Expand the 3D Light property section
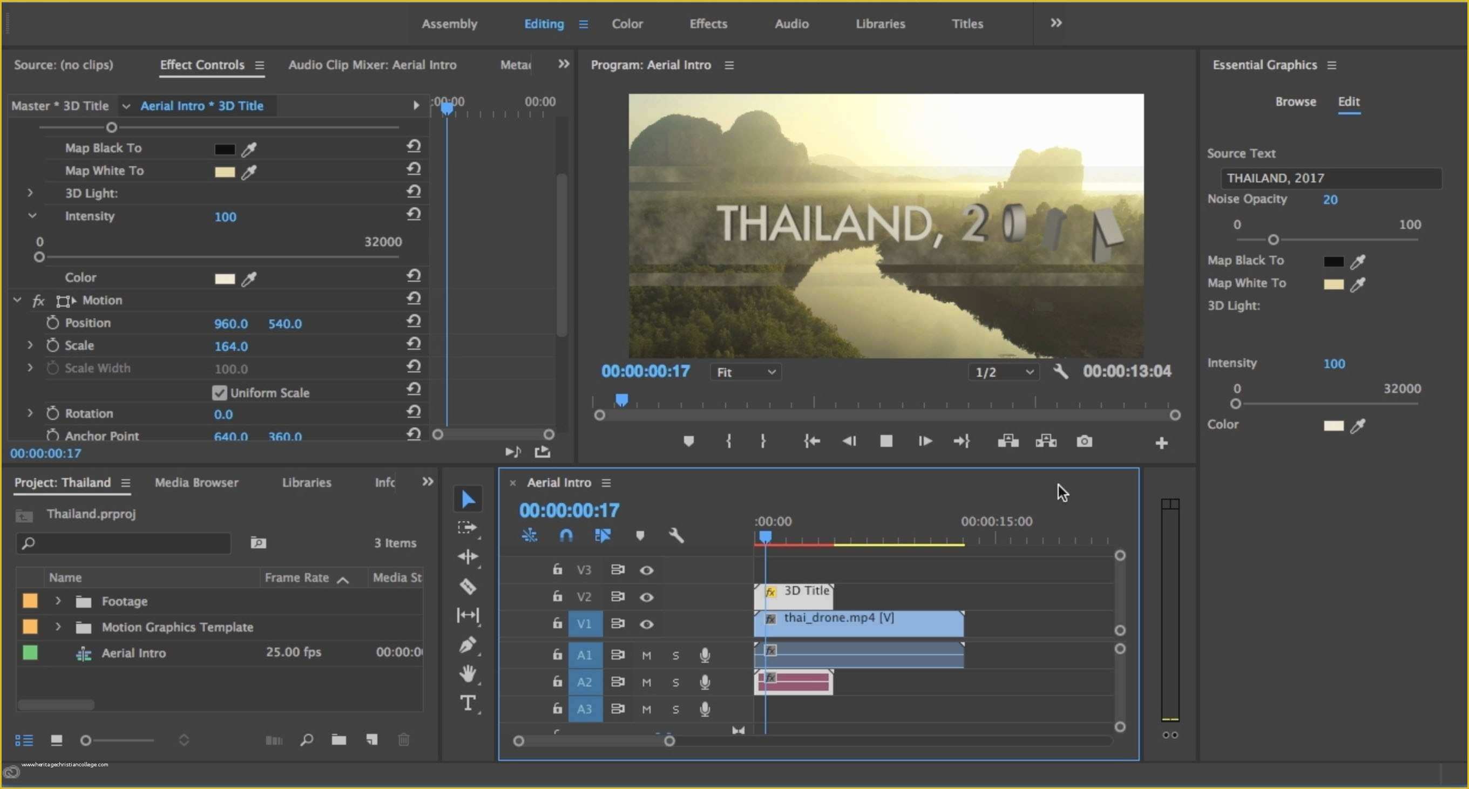This screenshot has height=789, width=1469. pyautogui.click(x=30, y=192)
